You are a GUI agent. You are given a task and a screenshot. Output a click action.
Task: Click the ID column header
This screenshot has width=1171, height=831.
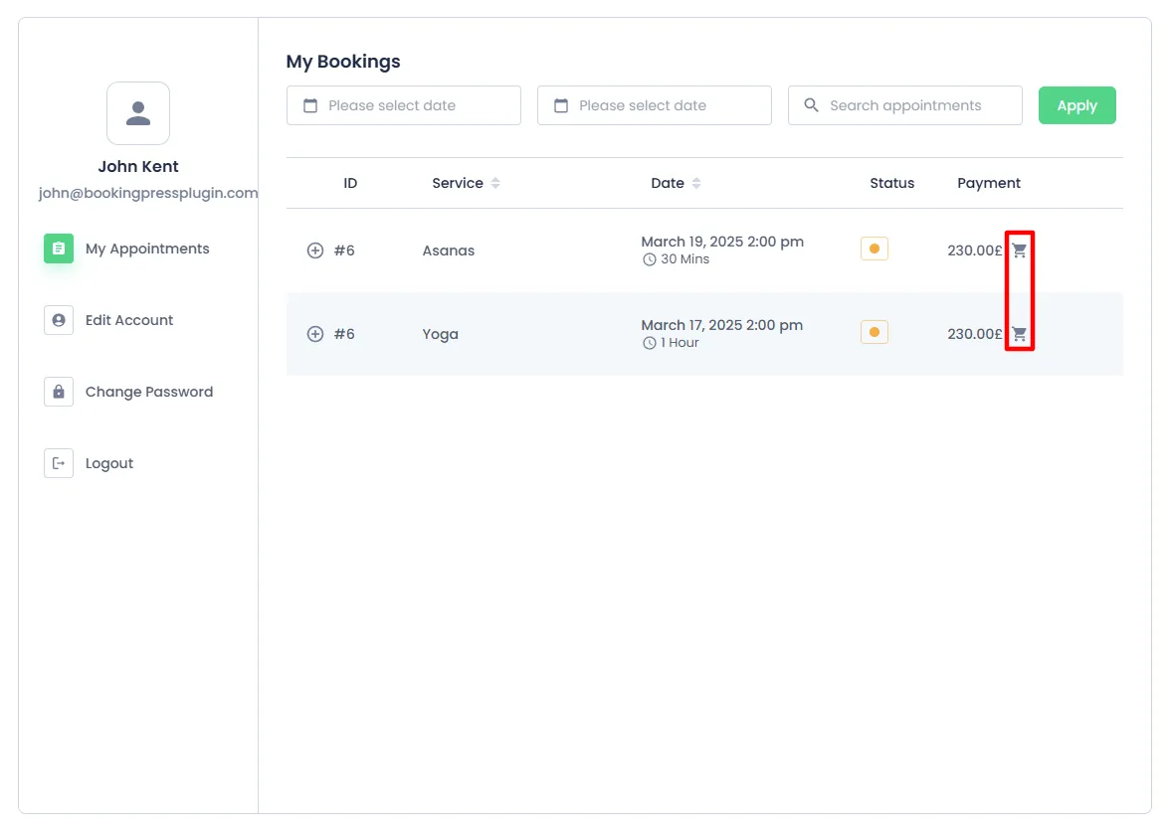coord(350,183)
